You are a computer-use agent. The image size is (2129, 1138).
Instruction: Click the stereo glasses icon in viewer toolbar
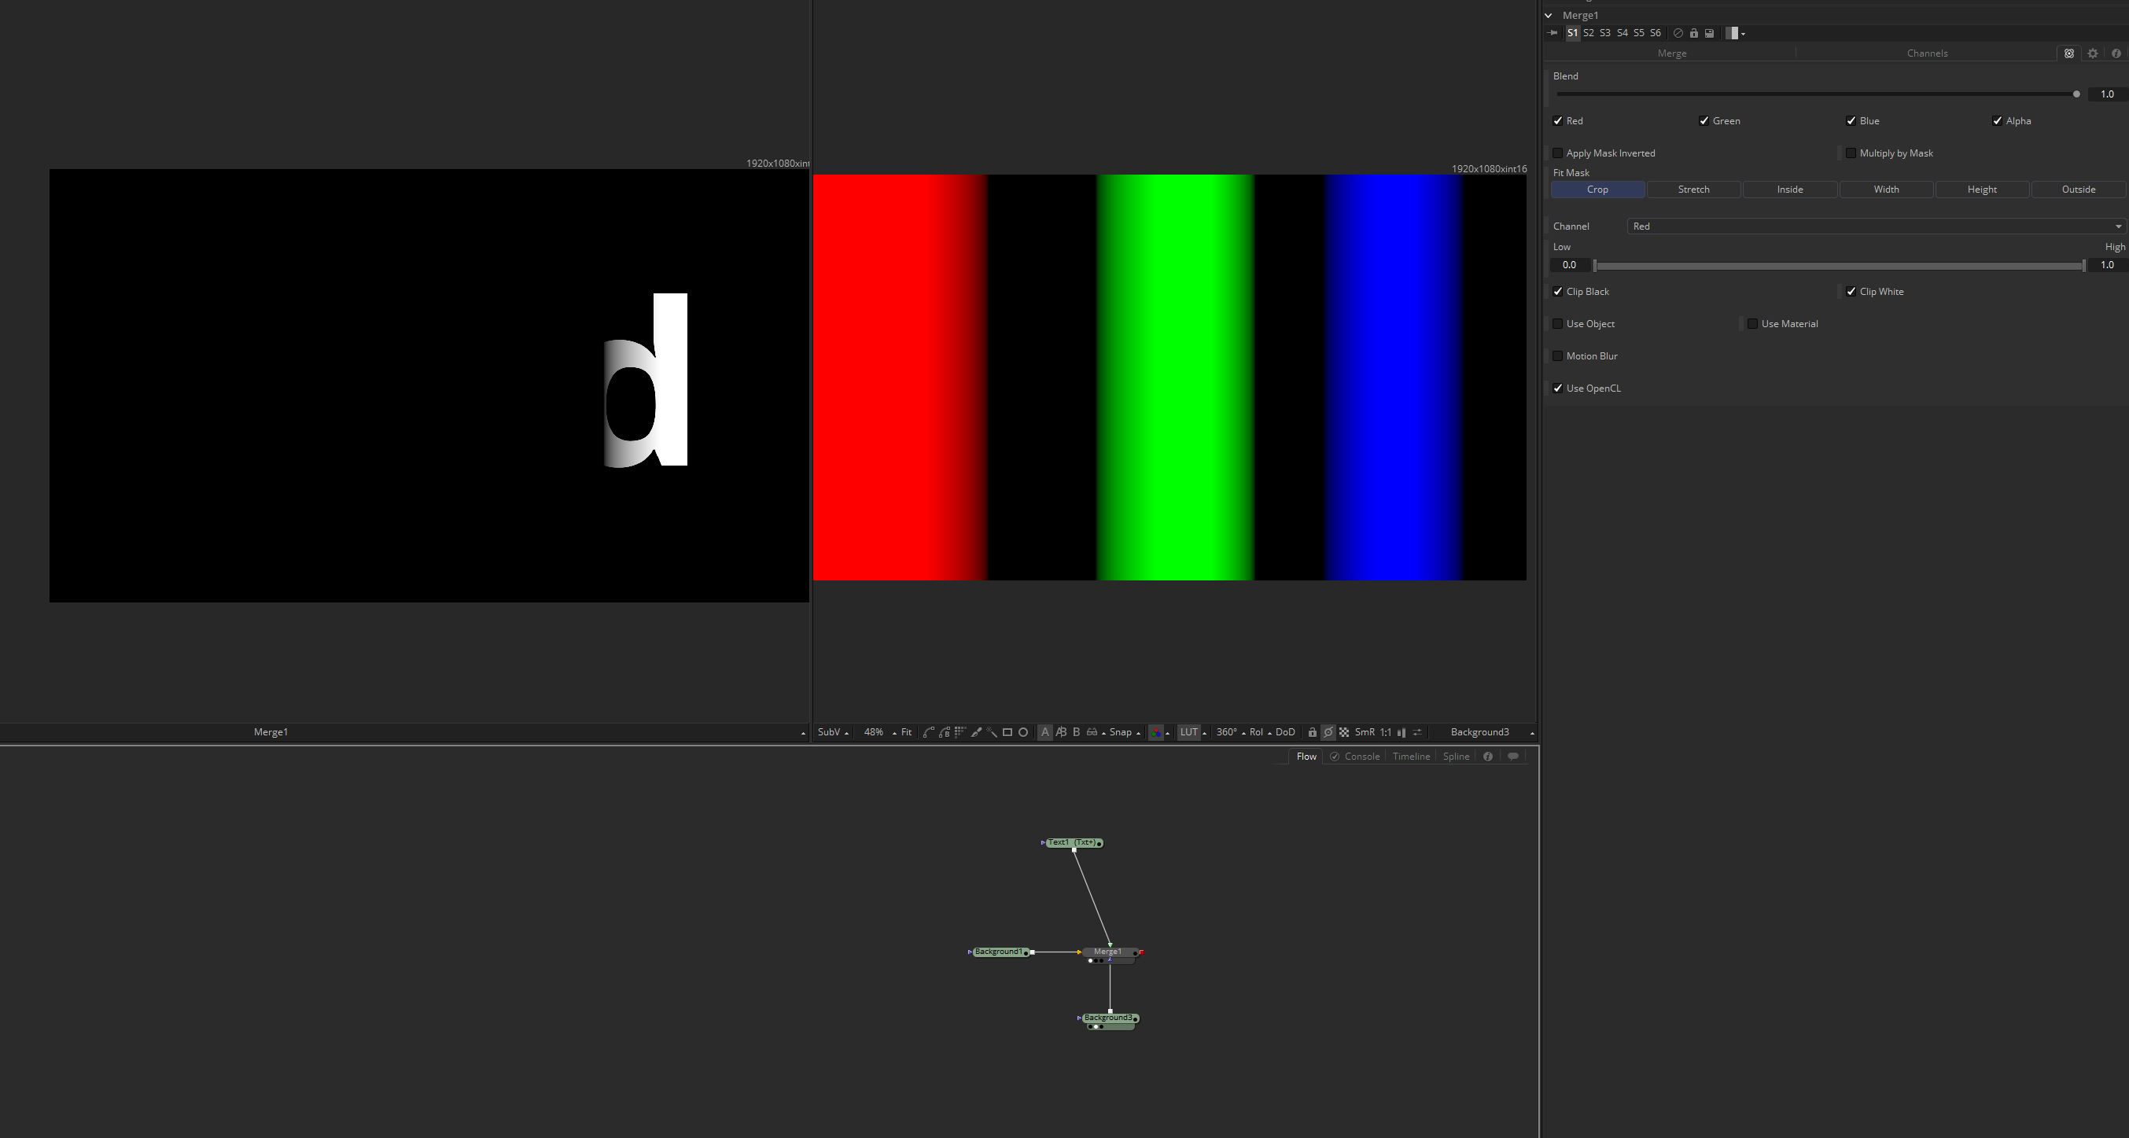click(x=1092, y=732)
